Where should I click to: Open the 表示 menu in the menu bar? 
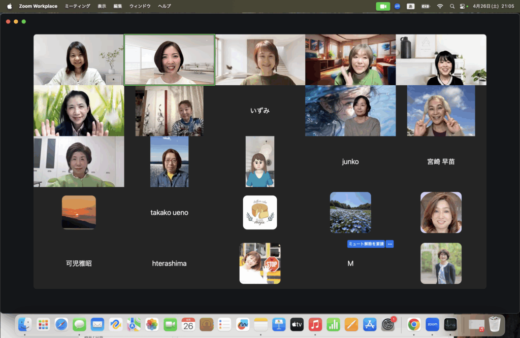coord(102,6)
